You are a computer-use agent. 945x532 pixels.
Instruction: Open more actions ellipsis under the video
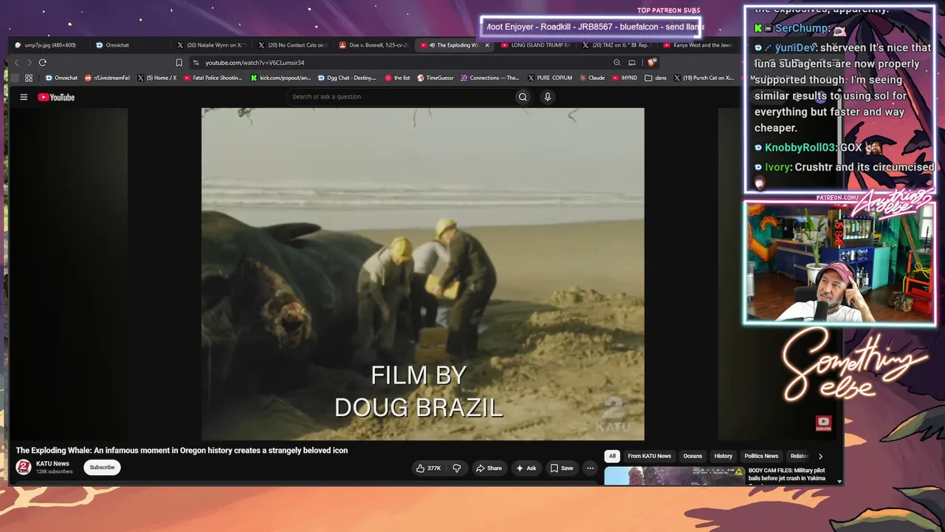[x=590, y=468]
